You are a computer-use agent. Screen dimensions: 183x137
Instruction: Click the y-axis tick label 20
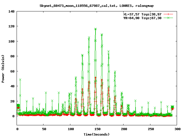point(13,101)
